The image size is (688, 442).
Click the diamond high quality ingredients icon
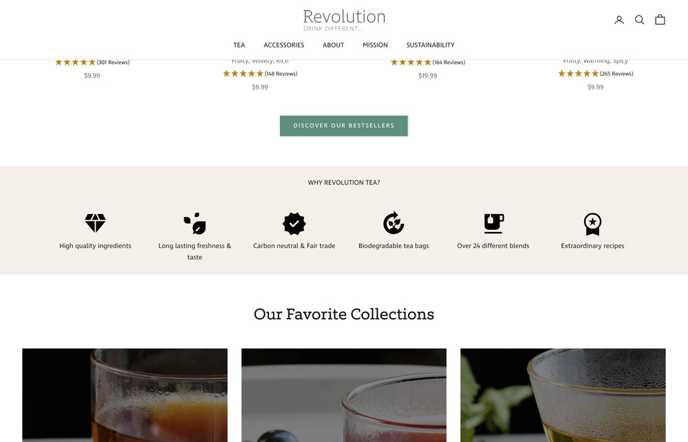(95, 223)
